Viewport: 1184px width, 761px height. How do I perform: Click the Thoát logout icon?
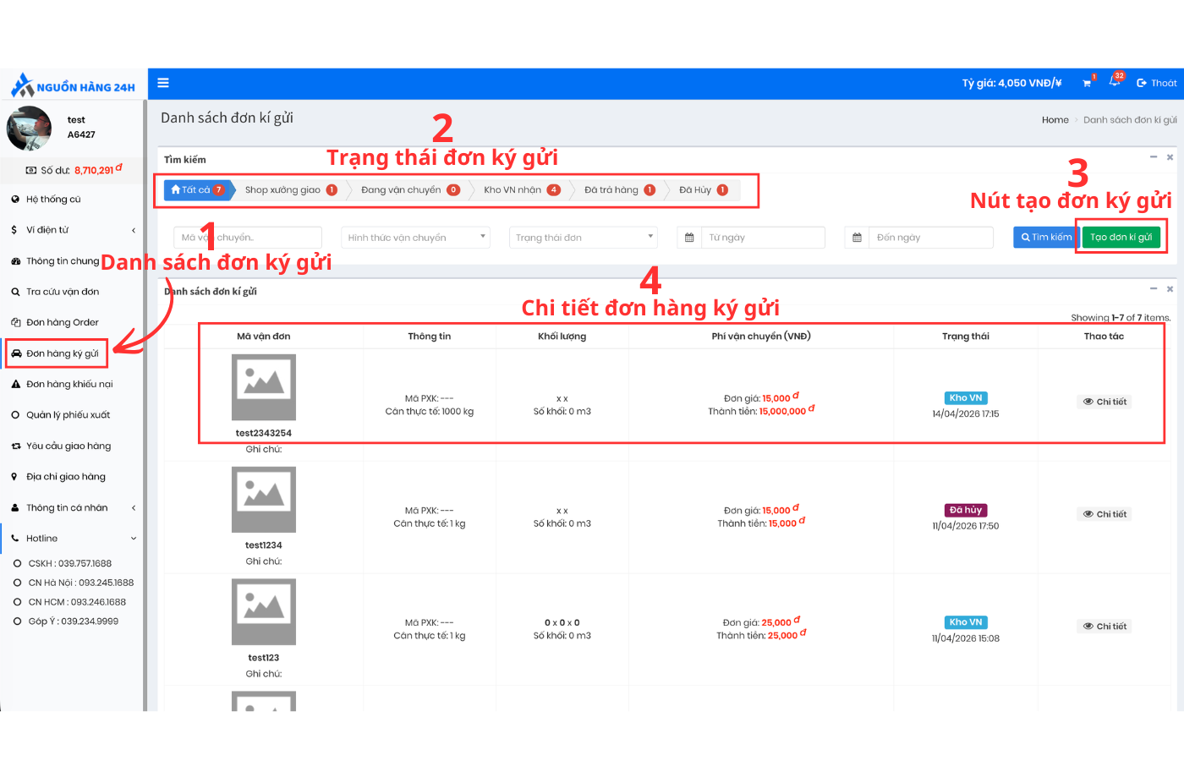(x=1142, y=83)
